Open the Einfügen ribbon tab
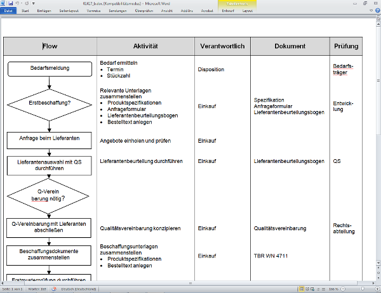The width and height of the screenshot is (381, 293). click(x=44, y=11)
